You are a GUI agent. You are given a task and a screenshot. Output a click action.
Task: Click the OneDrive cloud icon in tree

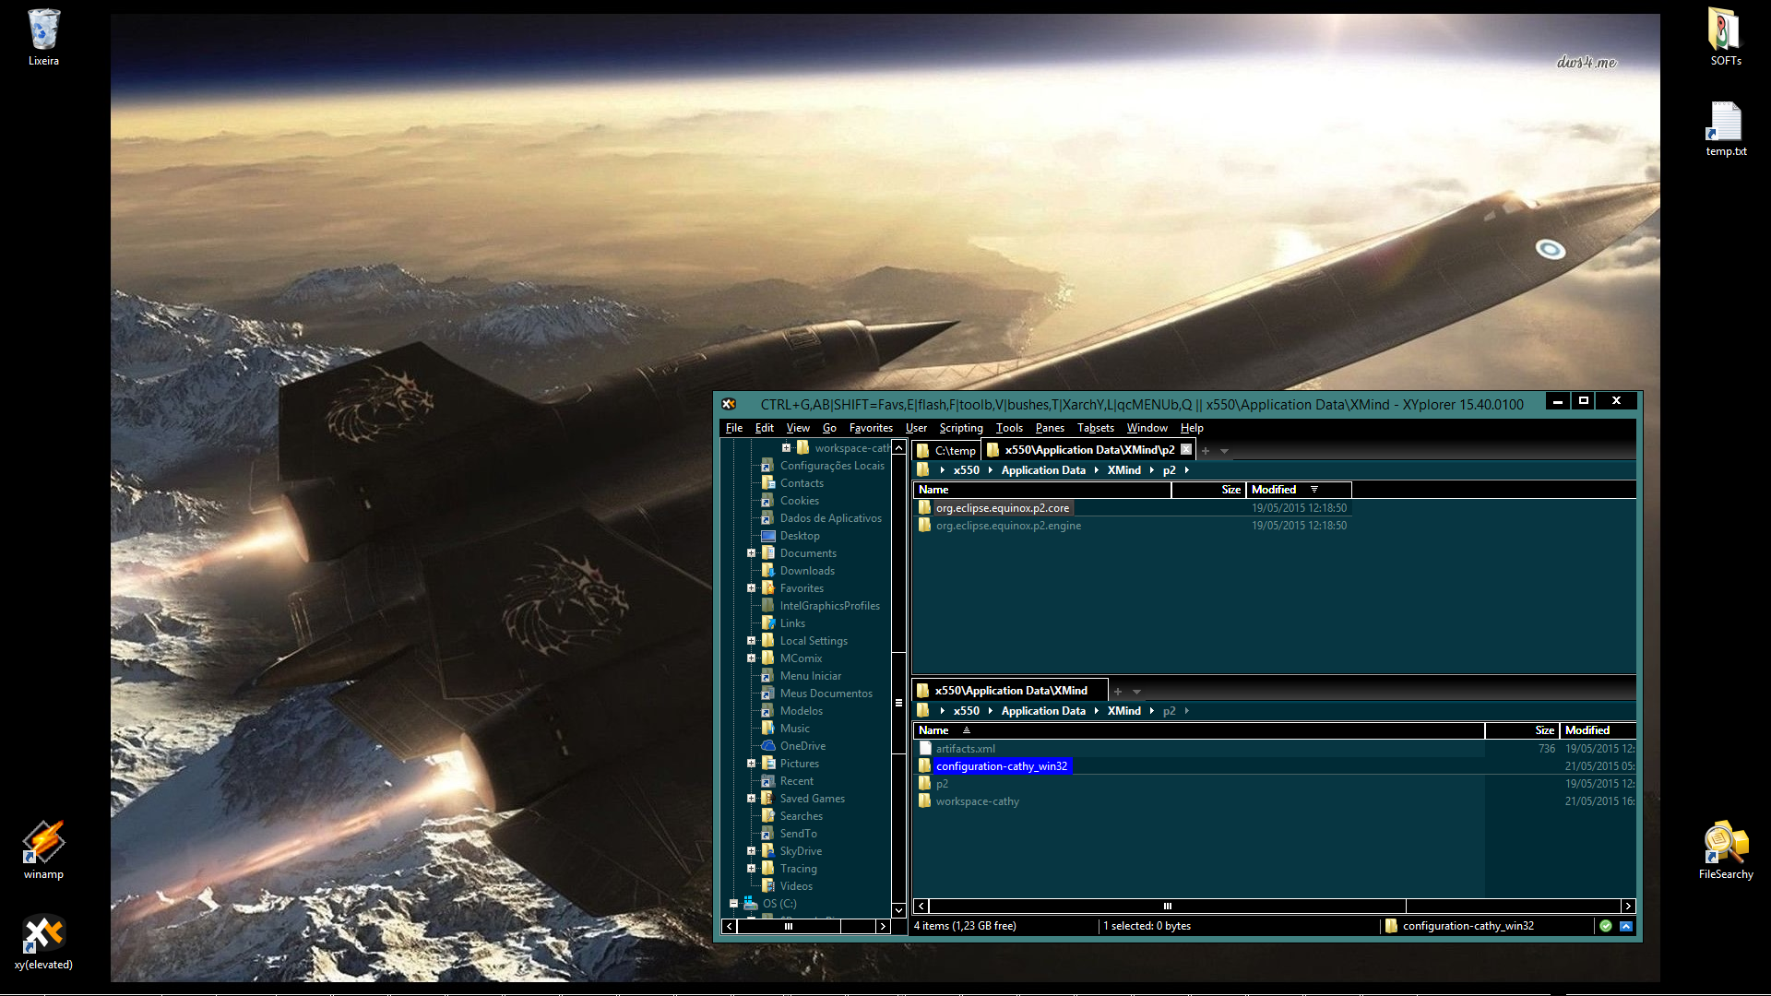point(767,746)
